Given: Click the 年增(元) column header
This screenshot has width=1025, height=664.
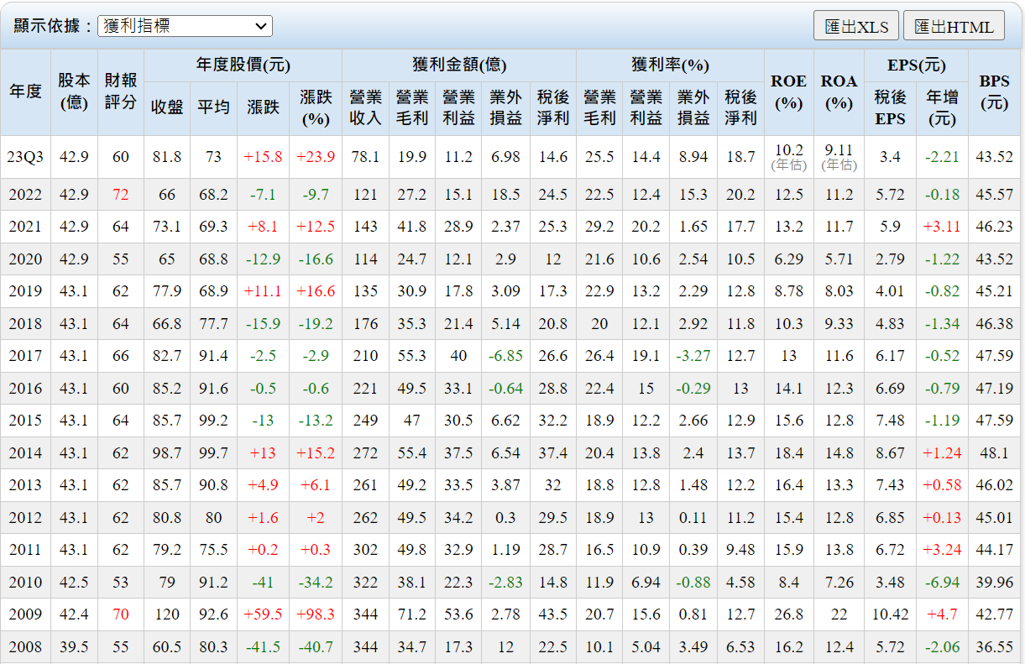Looking at the screenshot, I should point(942,107).
